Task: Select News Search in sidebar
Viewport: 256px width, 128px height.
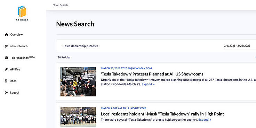Action: (x=19, y=46)
